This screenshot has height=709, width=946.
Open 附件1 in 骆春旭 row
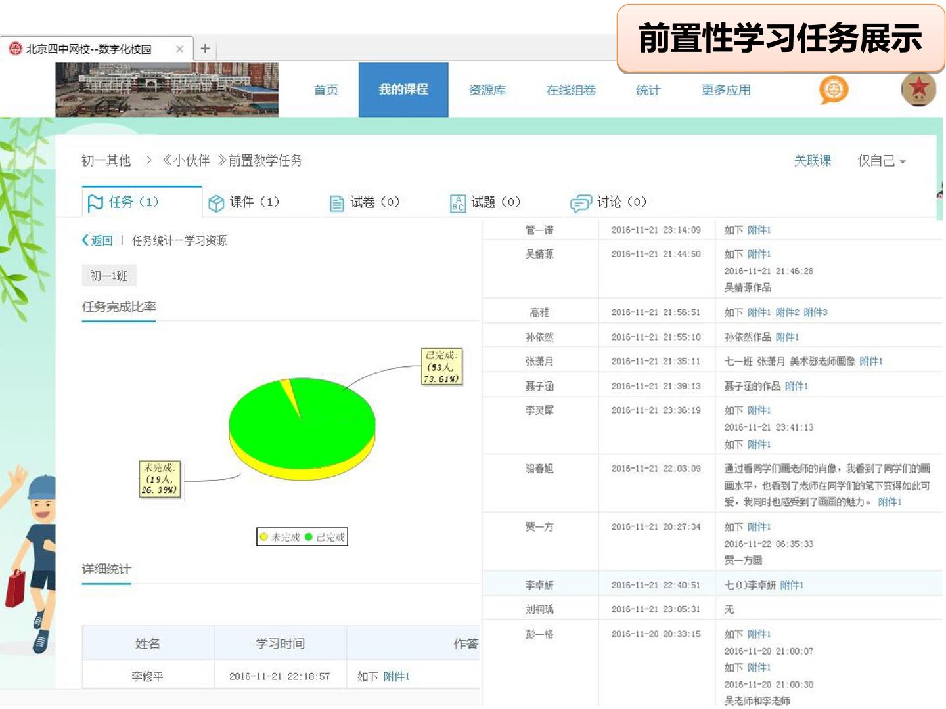[890, 502]
